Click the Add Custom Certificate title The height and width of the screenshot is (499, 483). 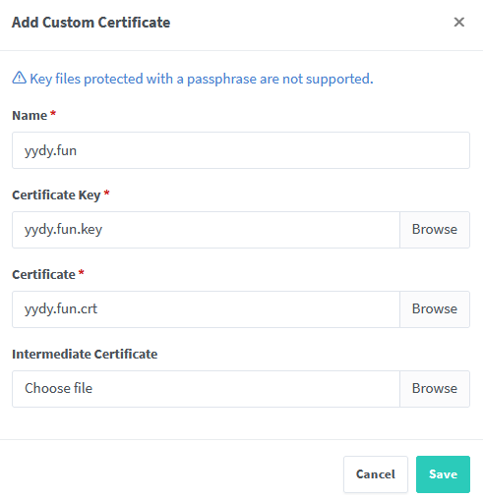click(91, 23)
